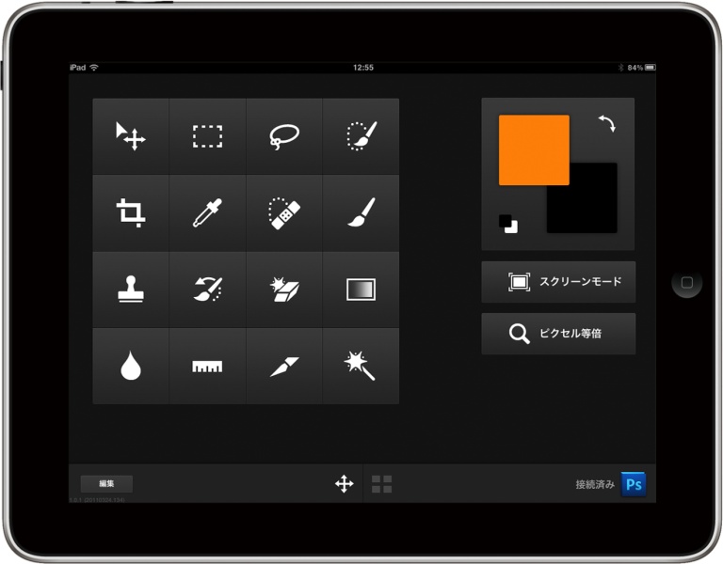
Task: Tap the iPad home button
Action: pyautogui.click(x=687, y=282)
